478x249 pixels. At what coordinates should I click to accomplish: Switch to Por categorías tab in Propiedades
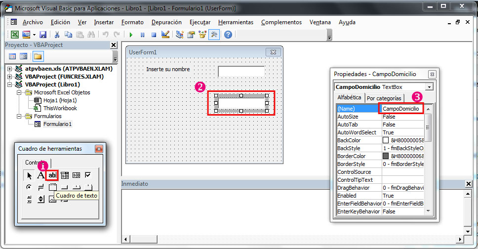[384, 98]
